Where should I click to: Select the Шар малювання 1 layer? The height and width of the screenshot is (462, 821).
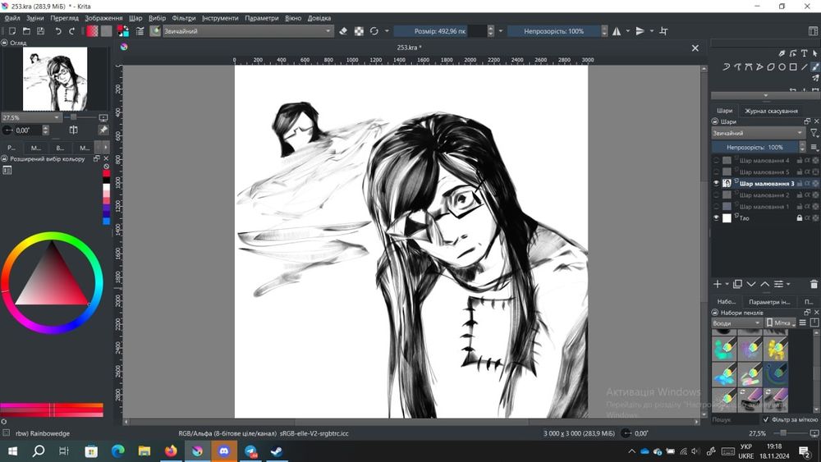pos(765,206)
